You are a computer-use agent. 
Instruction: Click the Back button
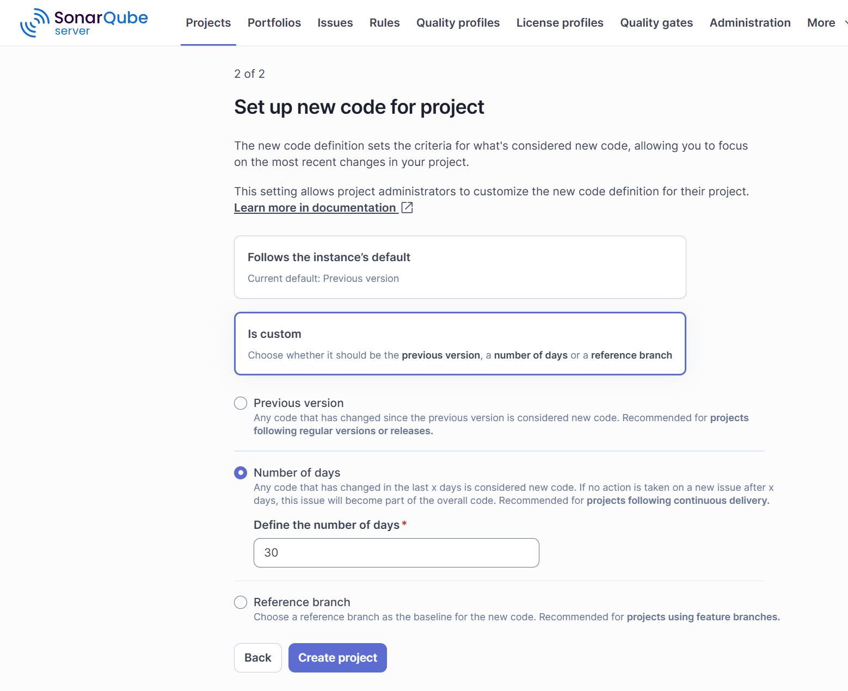pos(258,658)
